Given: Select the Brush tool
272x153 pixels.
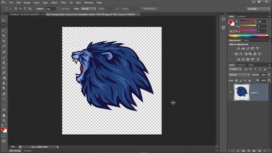Looking at the screenshot, I should [x=4, y=57].
